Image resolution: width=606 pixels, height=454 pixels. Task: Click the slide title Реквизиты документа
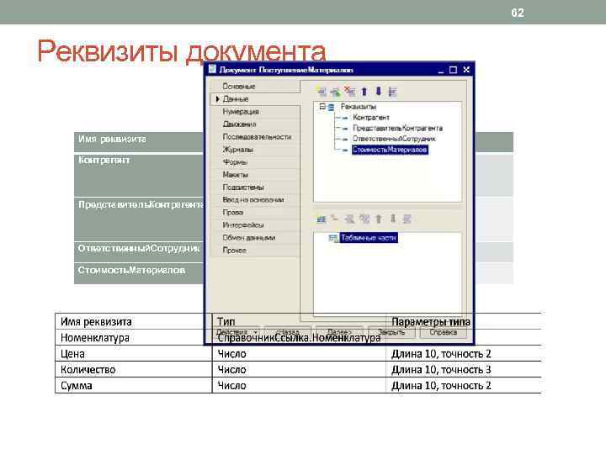(x=181, y=50)
